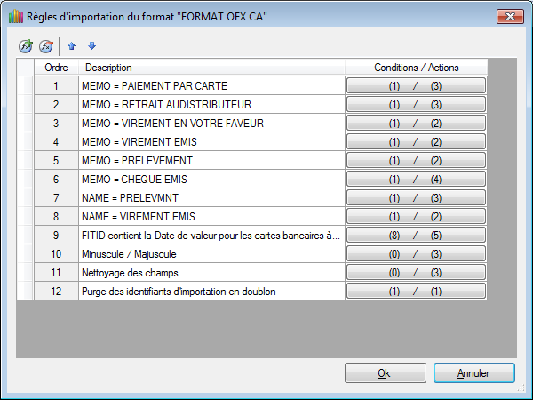
Task: Click the Ordre column header
Action: (x=56, y=68)
